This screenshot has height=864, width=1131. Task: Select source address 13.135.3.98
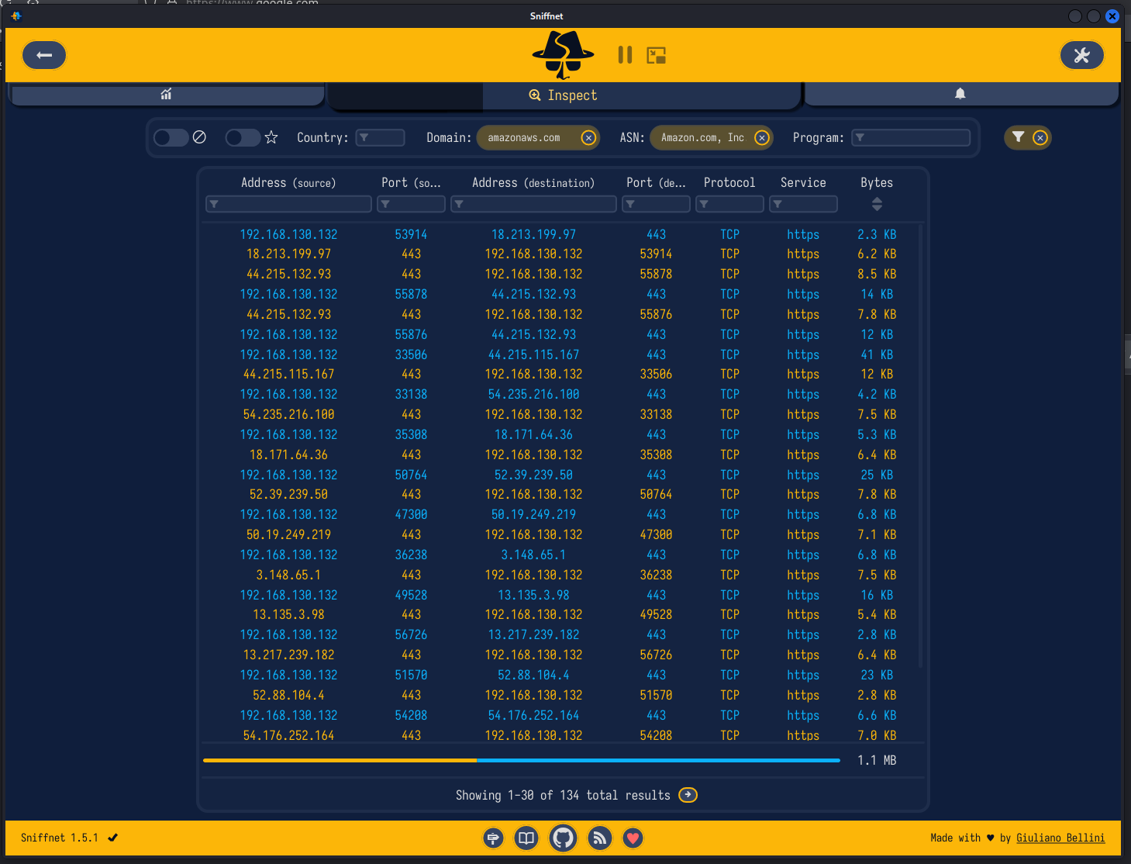coord(288,614)
